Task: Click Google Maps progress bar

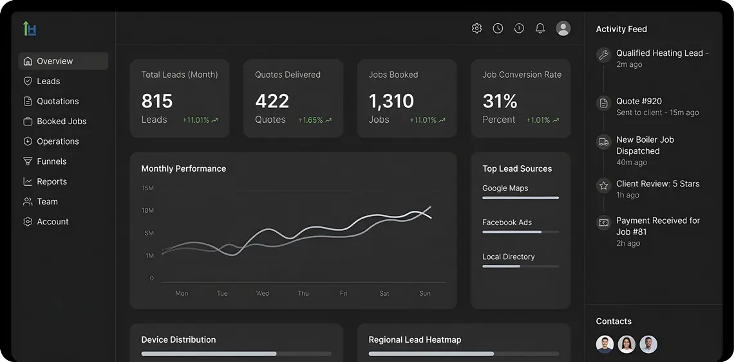Action: point(520,198)
